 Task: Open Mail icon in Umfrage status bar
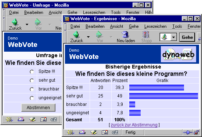pyautogui.click(x=21, y=119)
